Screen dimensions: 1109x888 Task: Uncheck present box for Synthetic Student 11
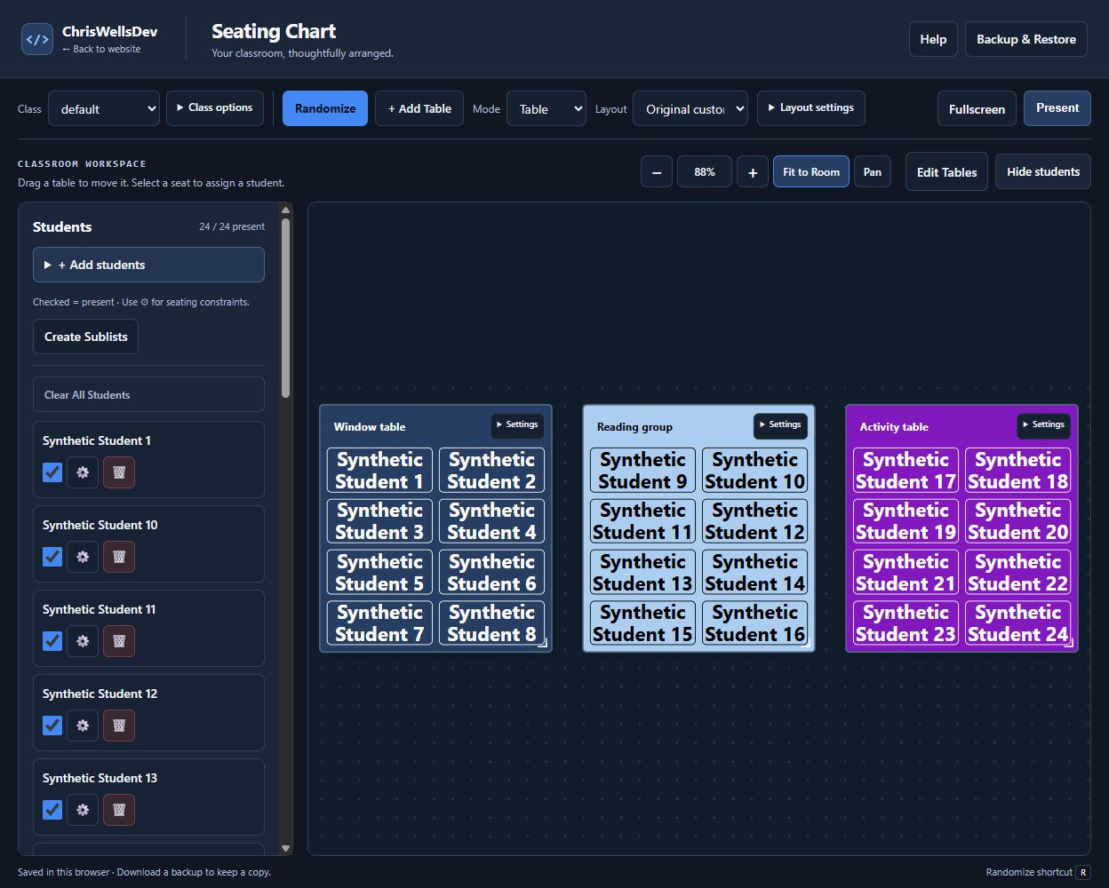click(52, 641)
